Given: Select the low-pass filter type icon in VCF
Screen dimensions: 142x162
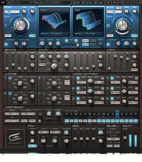Looking at the screenshot, I should [49, 69].
